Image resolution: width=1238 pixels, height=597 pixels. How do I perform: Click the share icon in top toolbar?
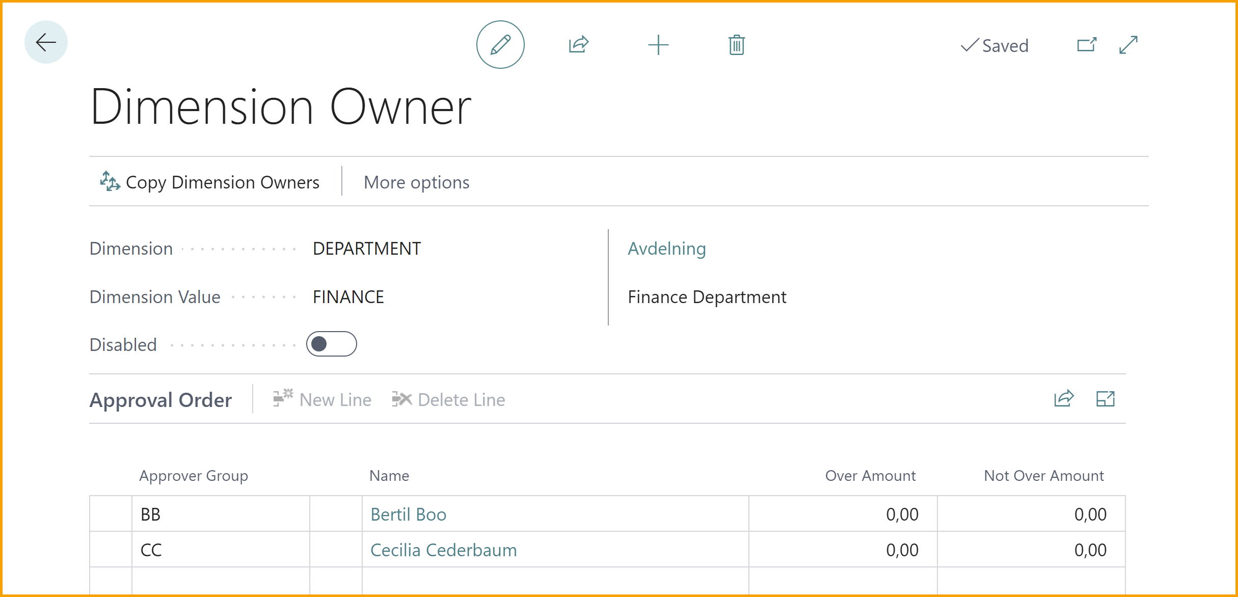coord(579,45)
